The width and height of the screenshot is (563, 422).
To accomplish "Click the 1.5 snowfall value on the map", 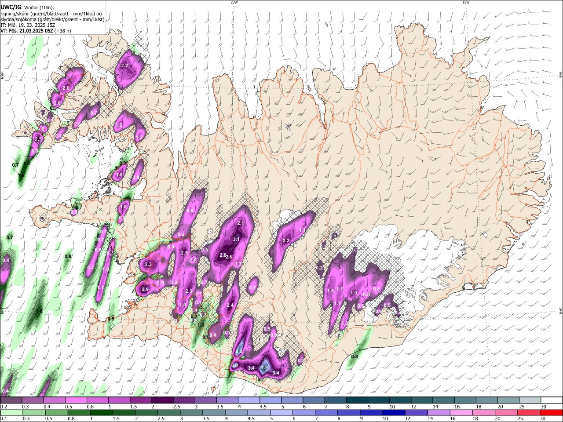I will tap(330, 291).
